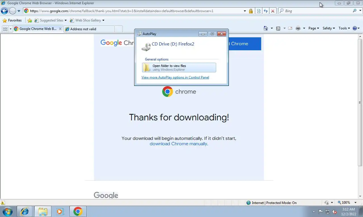Click the IE Forward arrow button
The height and width of the screenshot is (217, 363).
(12, 11)
